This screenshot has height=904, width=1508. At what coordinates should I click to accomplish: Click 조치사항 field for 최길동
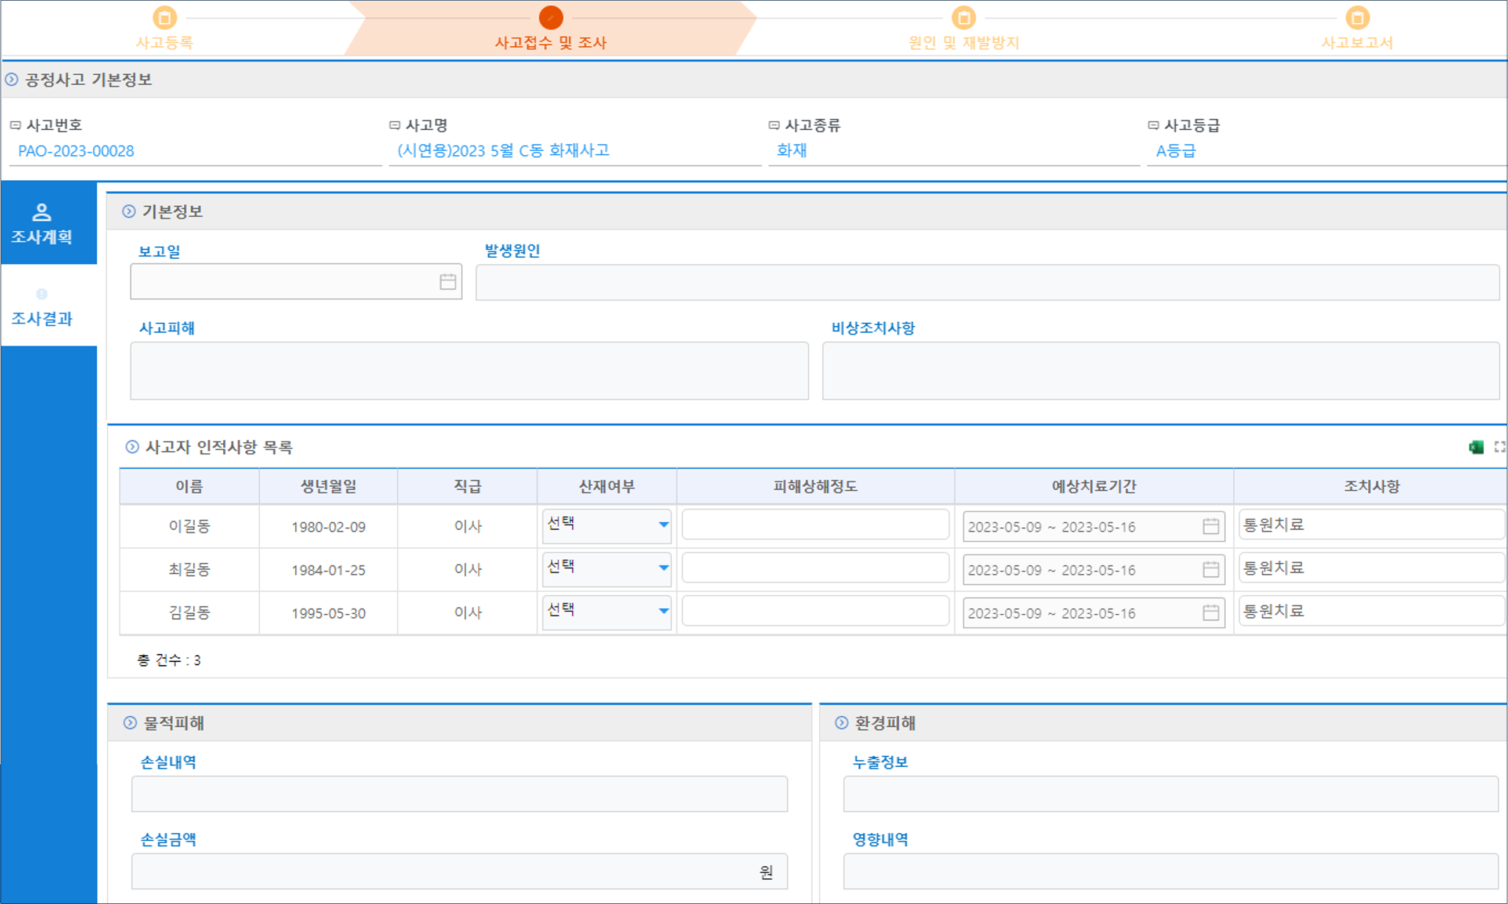pyautogui.click(x=1372, y=568)
